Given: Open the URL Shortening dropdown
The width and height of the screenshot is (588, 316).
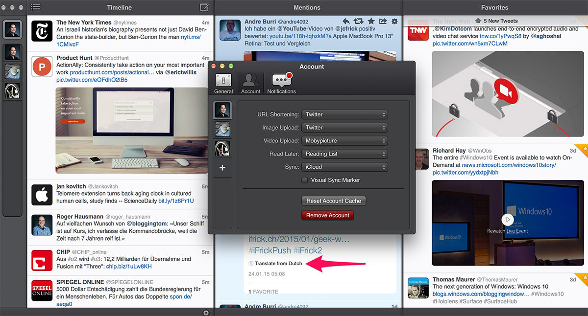Looking at the screenshot, I should click(x=345, y=114).
